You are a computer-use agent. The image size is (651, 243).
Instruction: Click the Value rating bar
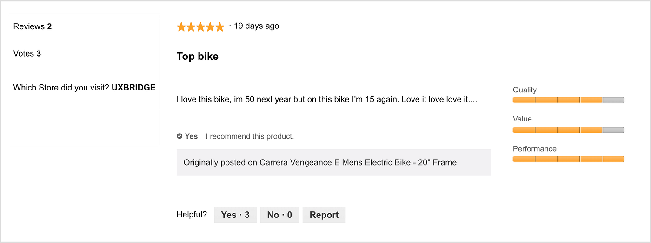coord(568,130)
